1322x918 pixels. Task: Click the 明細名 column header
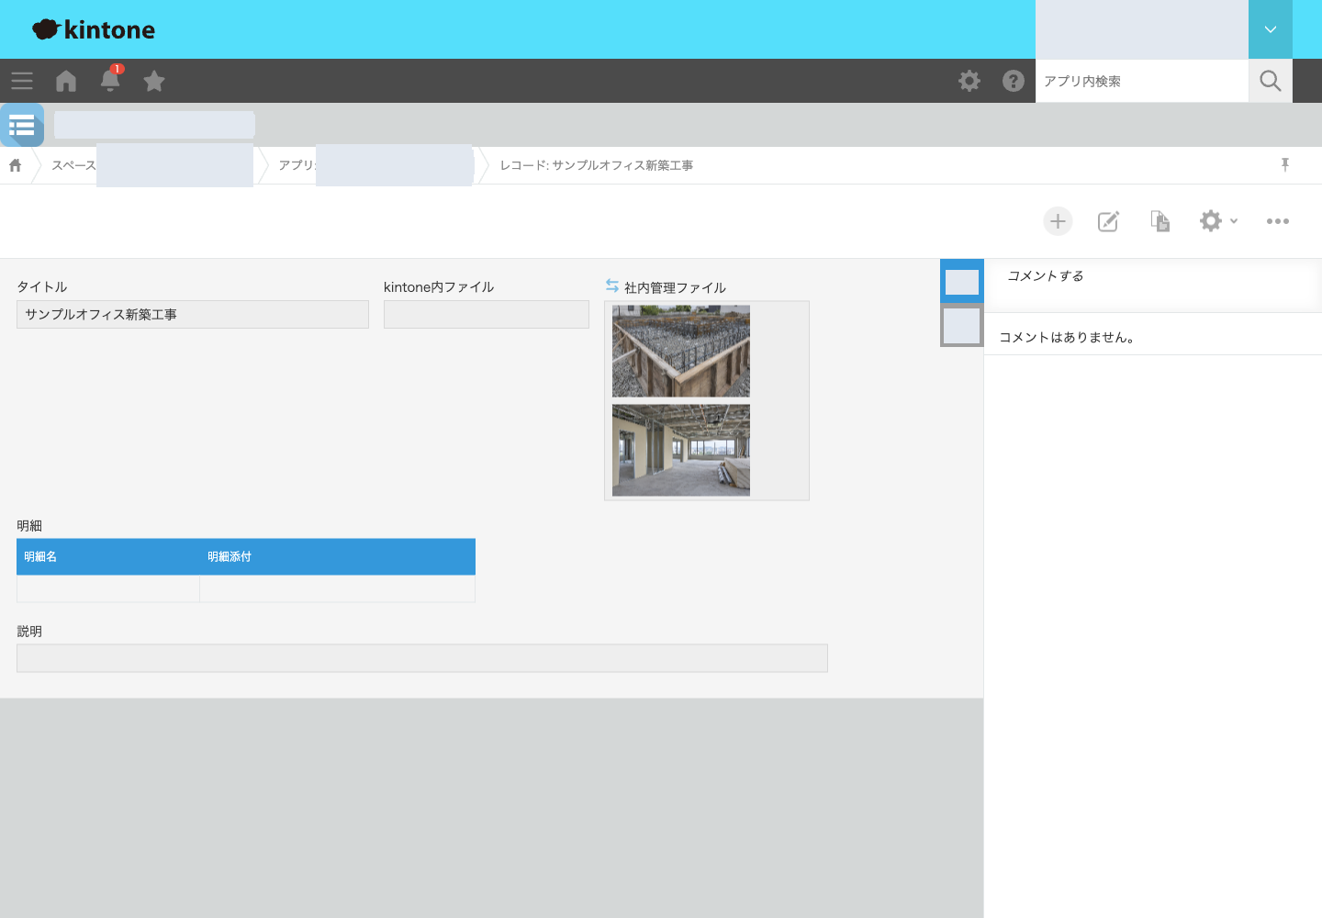108,557
